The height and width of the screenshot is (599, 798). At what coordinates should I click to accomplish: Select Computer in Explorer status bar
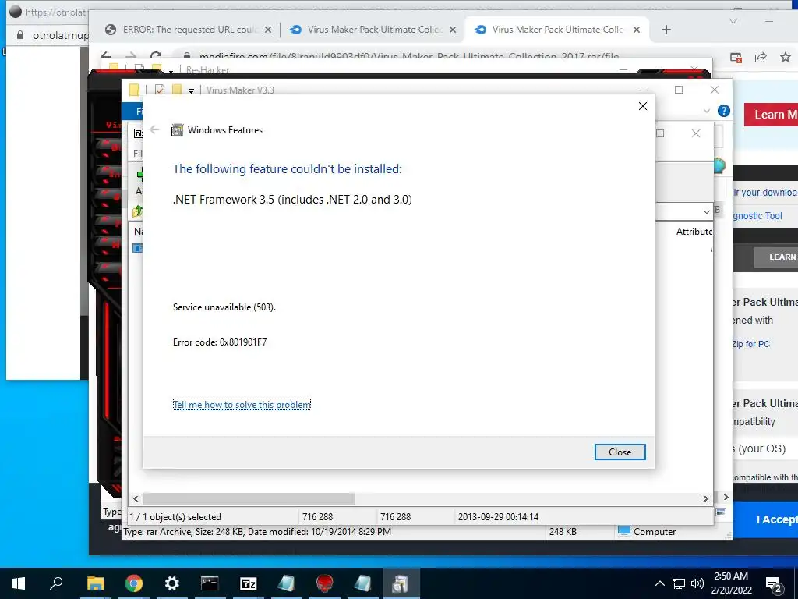coord(647,532)
